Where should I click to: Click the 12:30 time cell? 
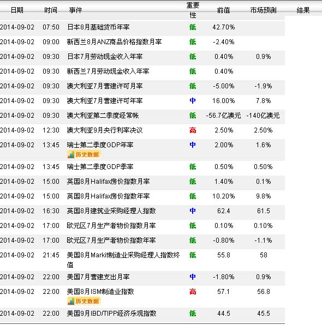(x=51, y=130)
